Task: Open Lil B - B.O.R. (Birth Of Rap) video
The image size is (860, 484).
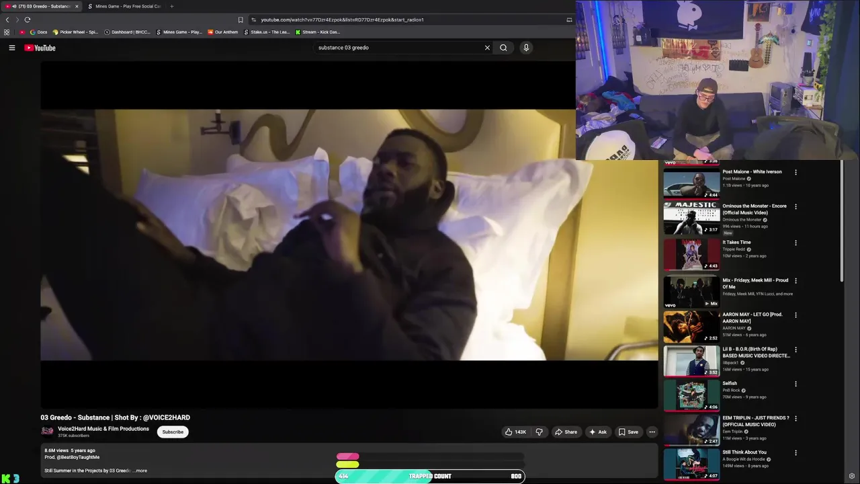Action: [691, 360]
